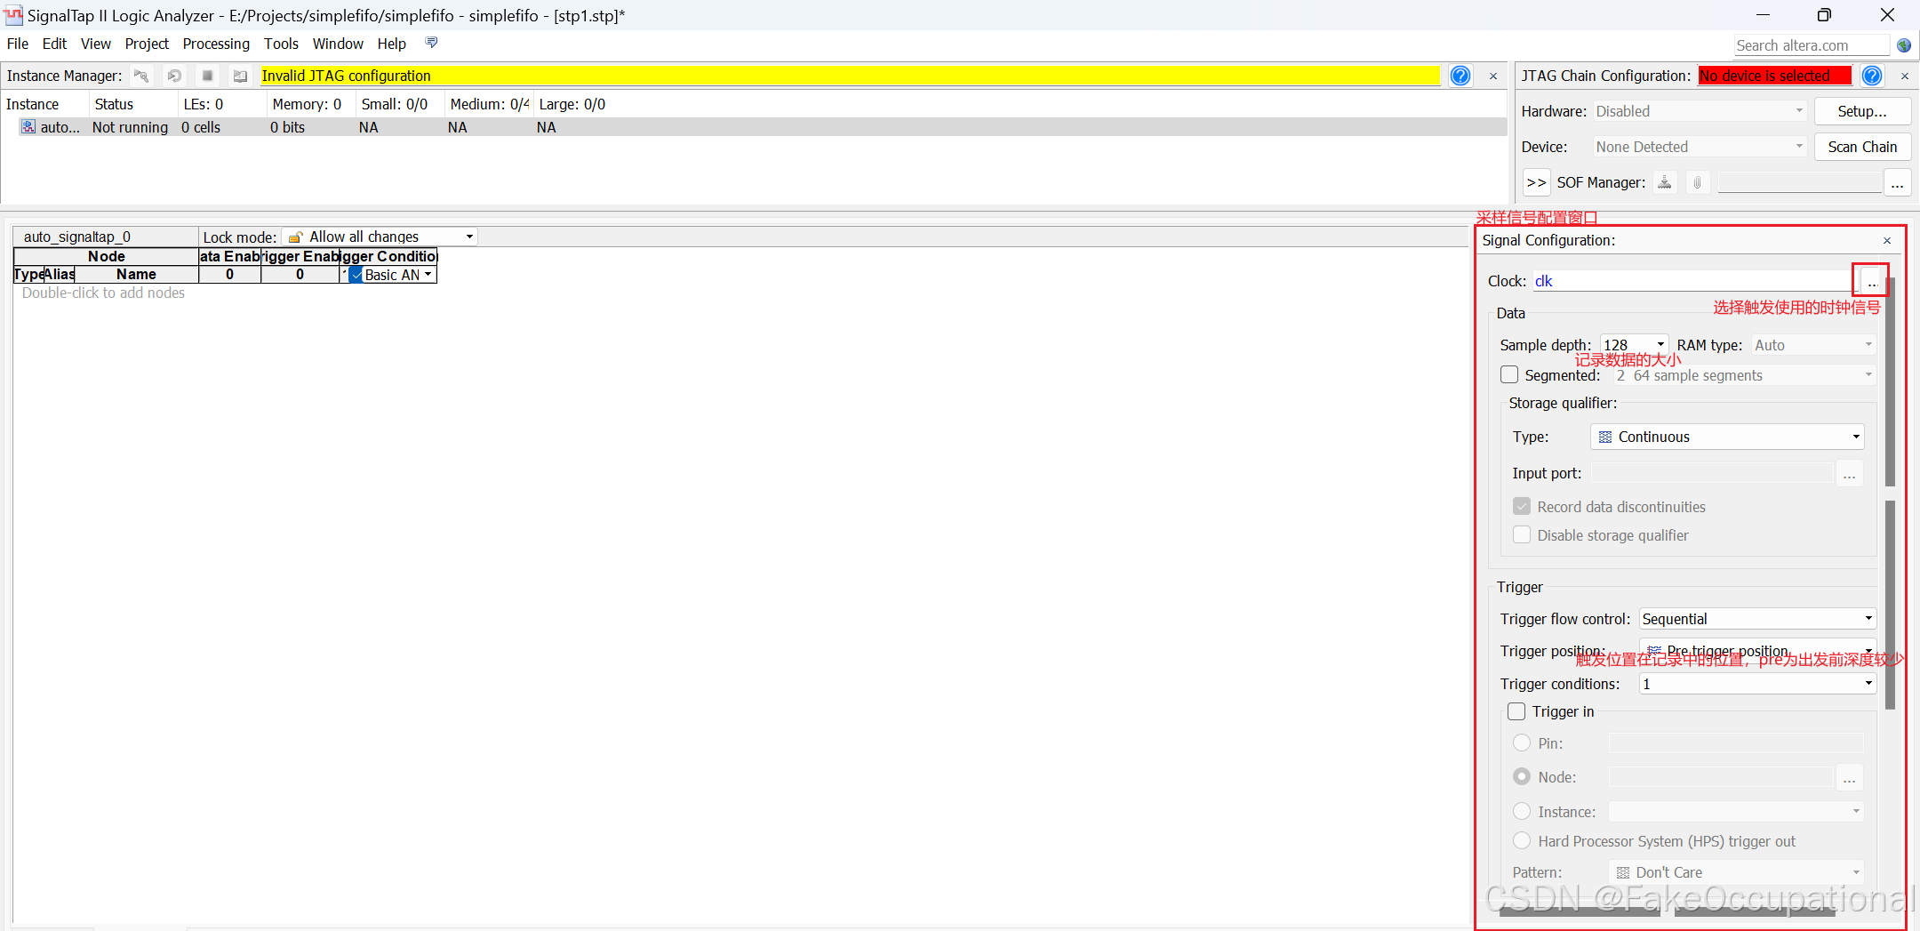Open the Processing menu
The width and height of the screenshot is (1920, 931).
[216, 44]
